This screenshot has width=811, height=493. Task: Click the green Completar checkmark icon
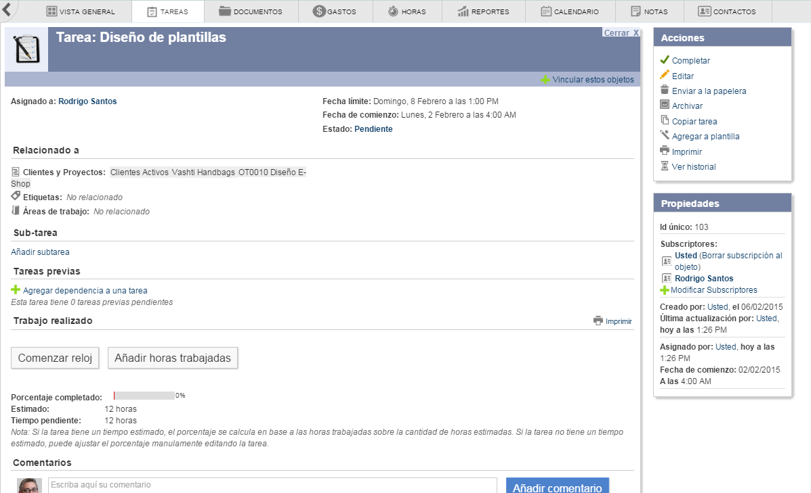665,60
